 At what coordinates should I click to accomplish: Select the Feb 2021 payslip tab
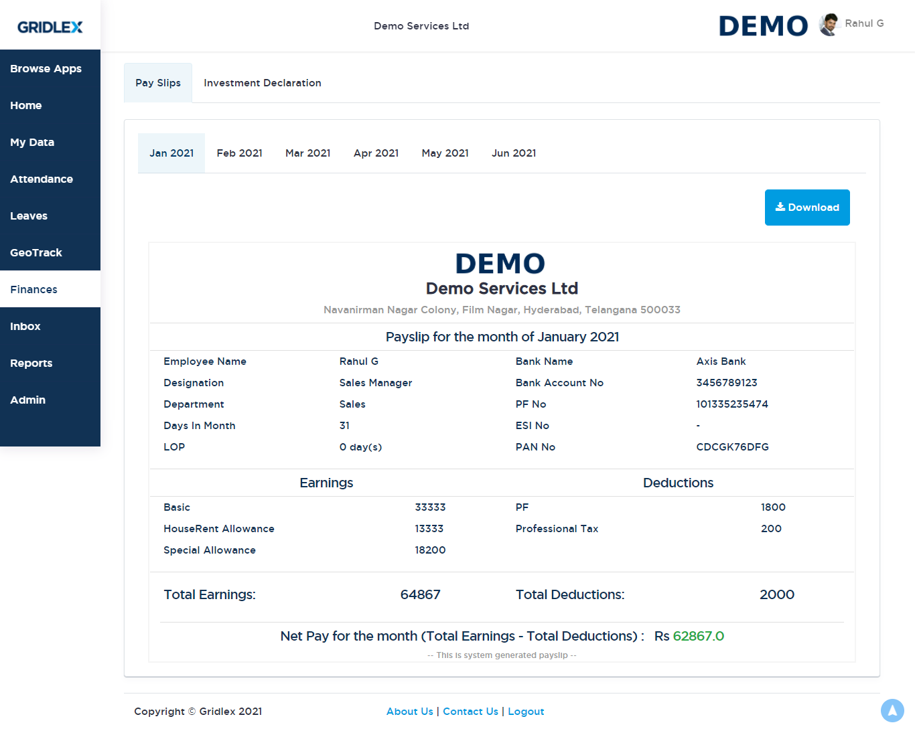pos(239,153)
